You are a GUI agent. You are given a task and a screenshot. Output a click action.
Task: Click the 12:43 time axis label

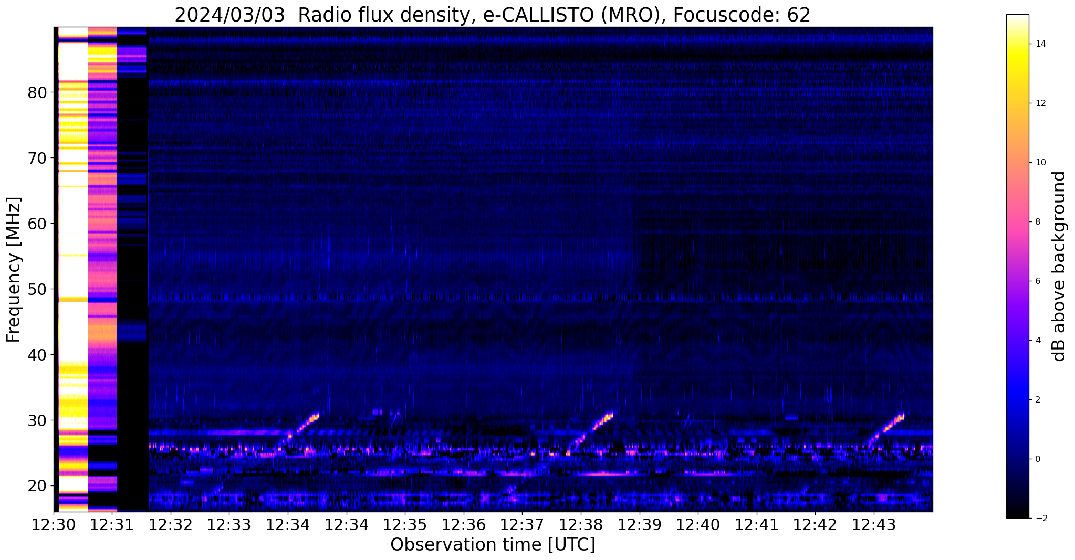coord(874,525)
